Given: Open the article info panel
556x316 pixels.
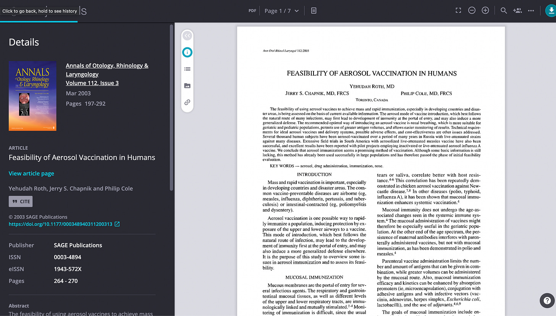Looking at the screenshot, I should (187, 52).
